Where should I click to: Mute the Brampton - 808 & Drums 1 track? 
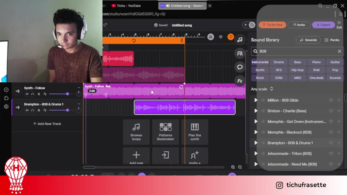pos(27,110)
